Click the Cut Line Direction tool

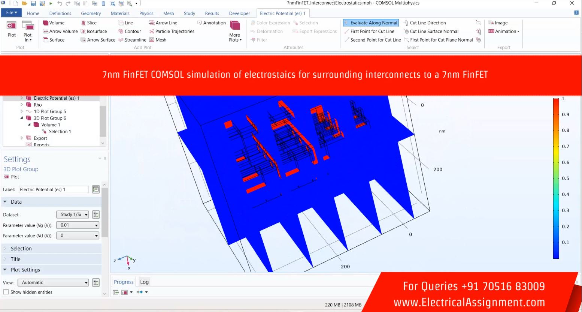coord(424,23)
